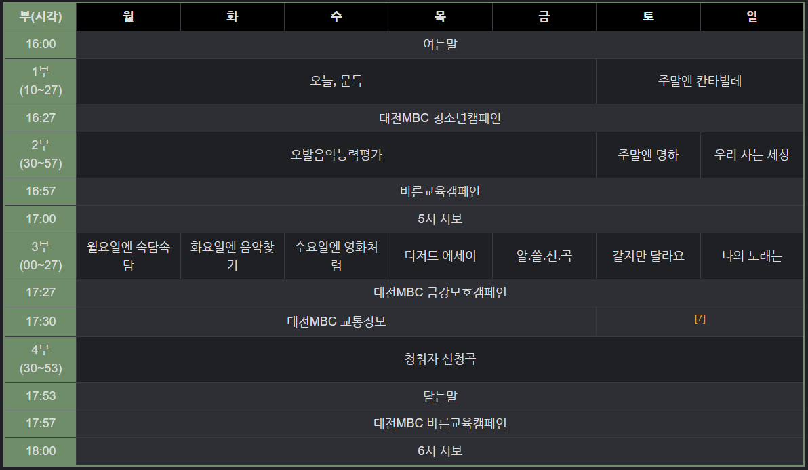This screenshot has height=470, width=808.
Task: Select the 월요일엔 속담속담 cell
Action: [x=128, y=256]
